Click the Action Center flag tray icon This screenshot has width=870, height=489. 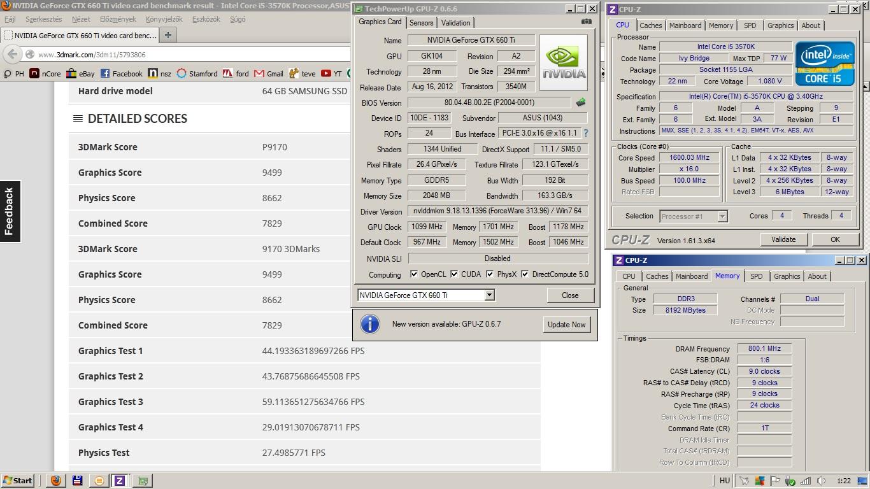point(774,481)
